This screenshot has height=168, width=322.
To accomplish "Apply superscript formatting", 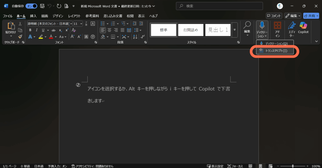I will [x=67, y=30].
